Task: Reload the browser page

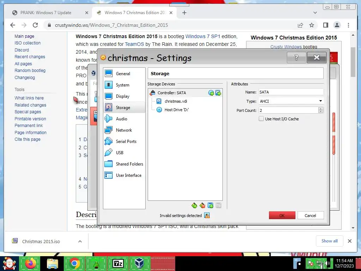Action: [x=35, y=25]
